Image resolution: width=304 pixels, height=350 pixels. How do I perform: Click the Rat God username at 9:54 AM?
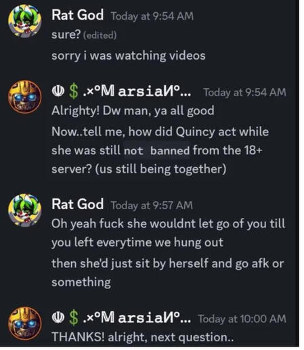point(77,15)
